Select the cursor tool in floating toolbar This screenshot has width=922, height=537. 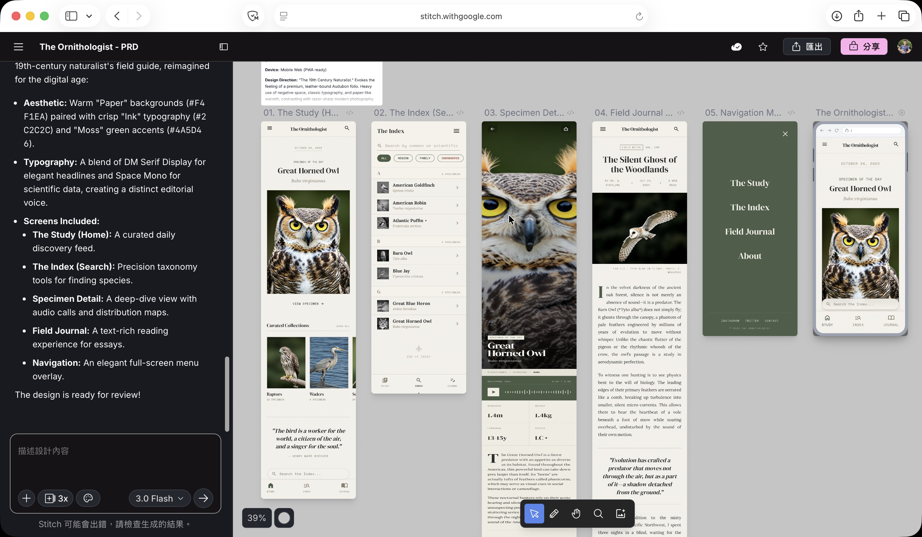(534, 514)
